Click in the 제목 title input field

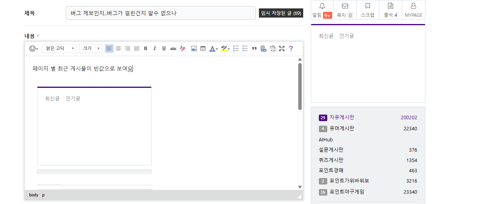point(160,13)
